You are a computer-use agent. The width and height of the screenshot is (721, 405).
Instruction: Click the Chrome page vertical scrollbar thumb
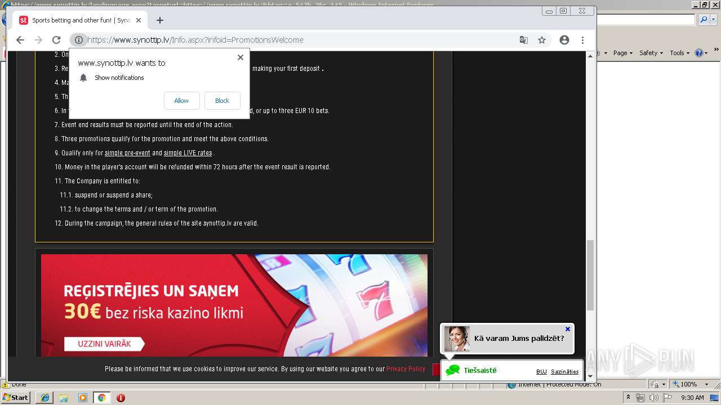coord(590,276)
